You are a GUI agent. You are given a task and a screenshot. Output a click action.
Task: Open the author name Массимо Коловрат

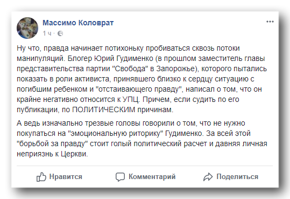(x=78, y=23)
